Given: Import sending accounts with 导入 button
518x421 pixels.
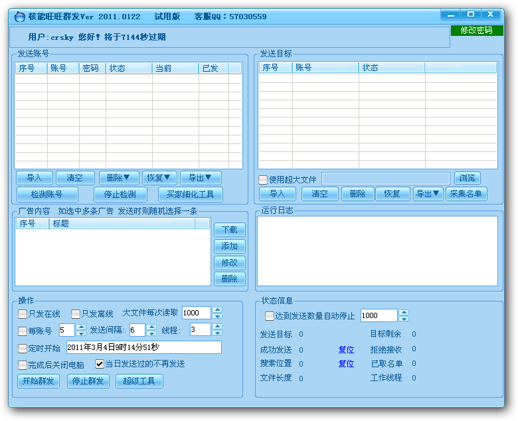Looking at the screenshot, I should click(x=35, y=178).
